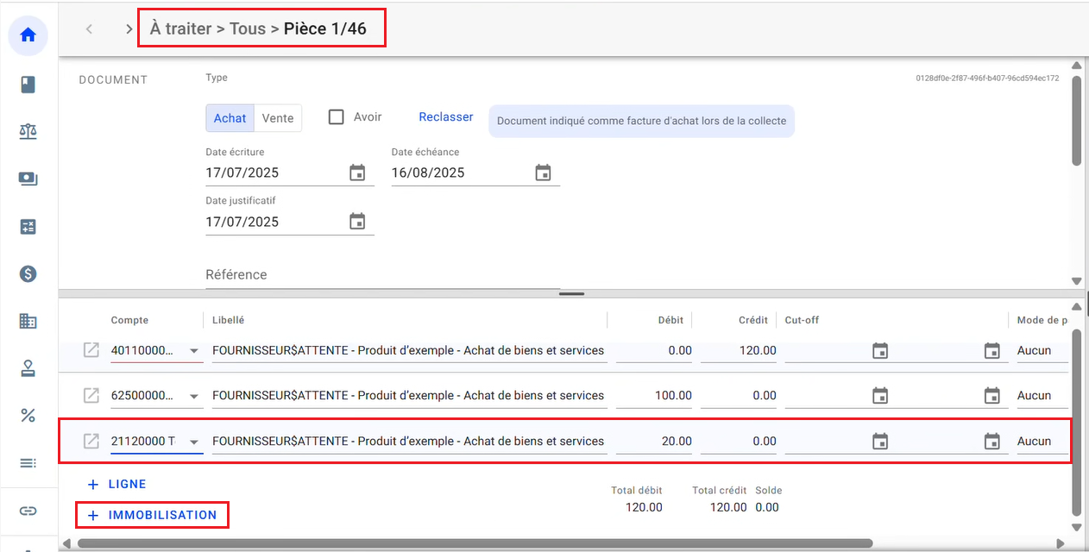
Task: Click 'Document indiqué comme facture d'achat' notice
Action: click(x=642, y=121)
